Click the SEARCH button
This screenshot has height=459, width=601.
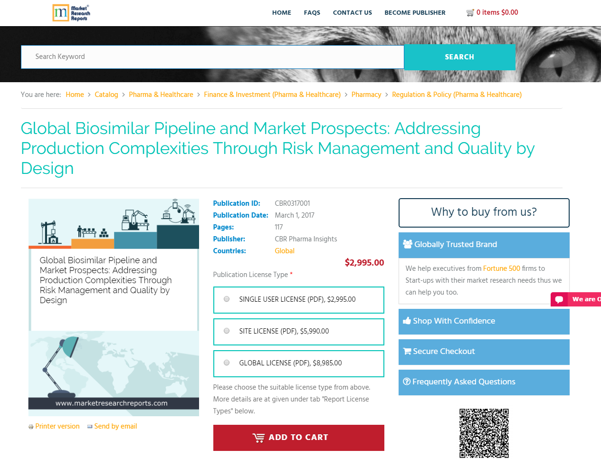460,57
